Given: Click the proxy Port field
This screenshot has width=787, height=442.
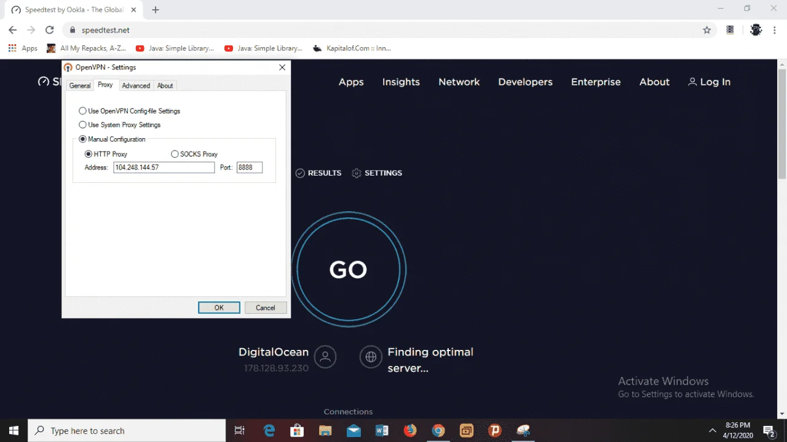Looking at the screenshot, I should click(x=250, y=167).
